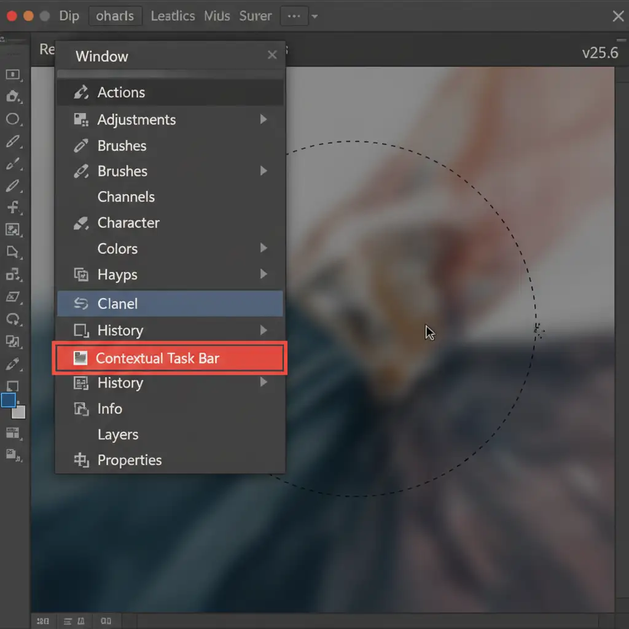Click the grid layout icon below swatches

[x=13, y=434]
